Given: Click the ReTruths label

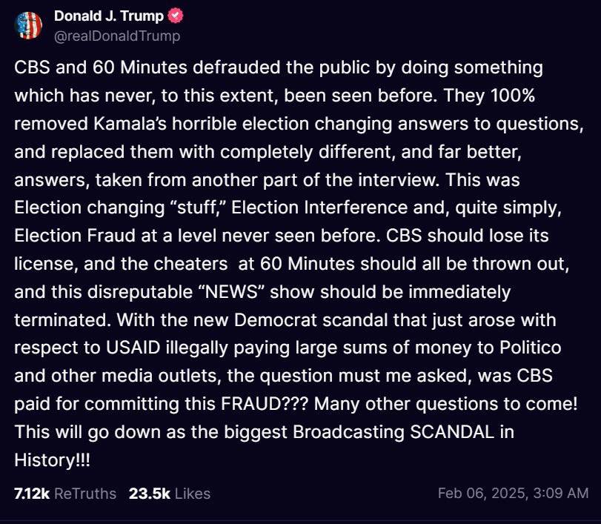Looking at the screenshot, I should 85,494.
